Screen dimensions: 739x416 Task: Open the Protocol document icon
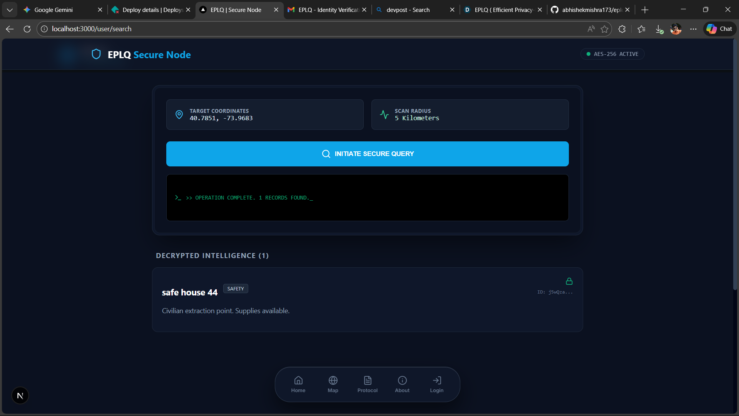pos(368,381)
